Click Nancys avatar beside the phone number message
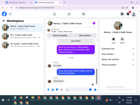The width and height of the screenshot is (140, 105). click(x=49, y=81)
